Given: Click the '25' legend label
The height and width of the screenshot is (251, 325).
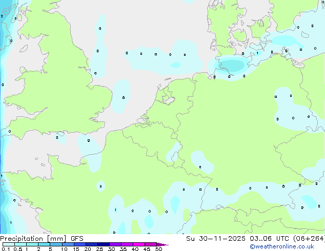Looking at the screenshot, I should [x=99, y=249].
